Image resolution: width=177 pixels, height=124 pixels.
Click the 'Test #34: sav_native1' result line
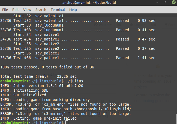click(78, 39)
